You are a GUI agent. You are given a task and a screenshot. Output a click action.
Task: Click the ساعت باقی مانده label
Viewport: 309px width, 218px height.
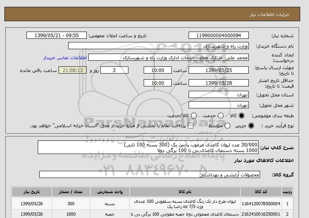tap(39, 70)
